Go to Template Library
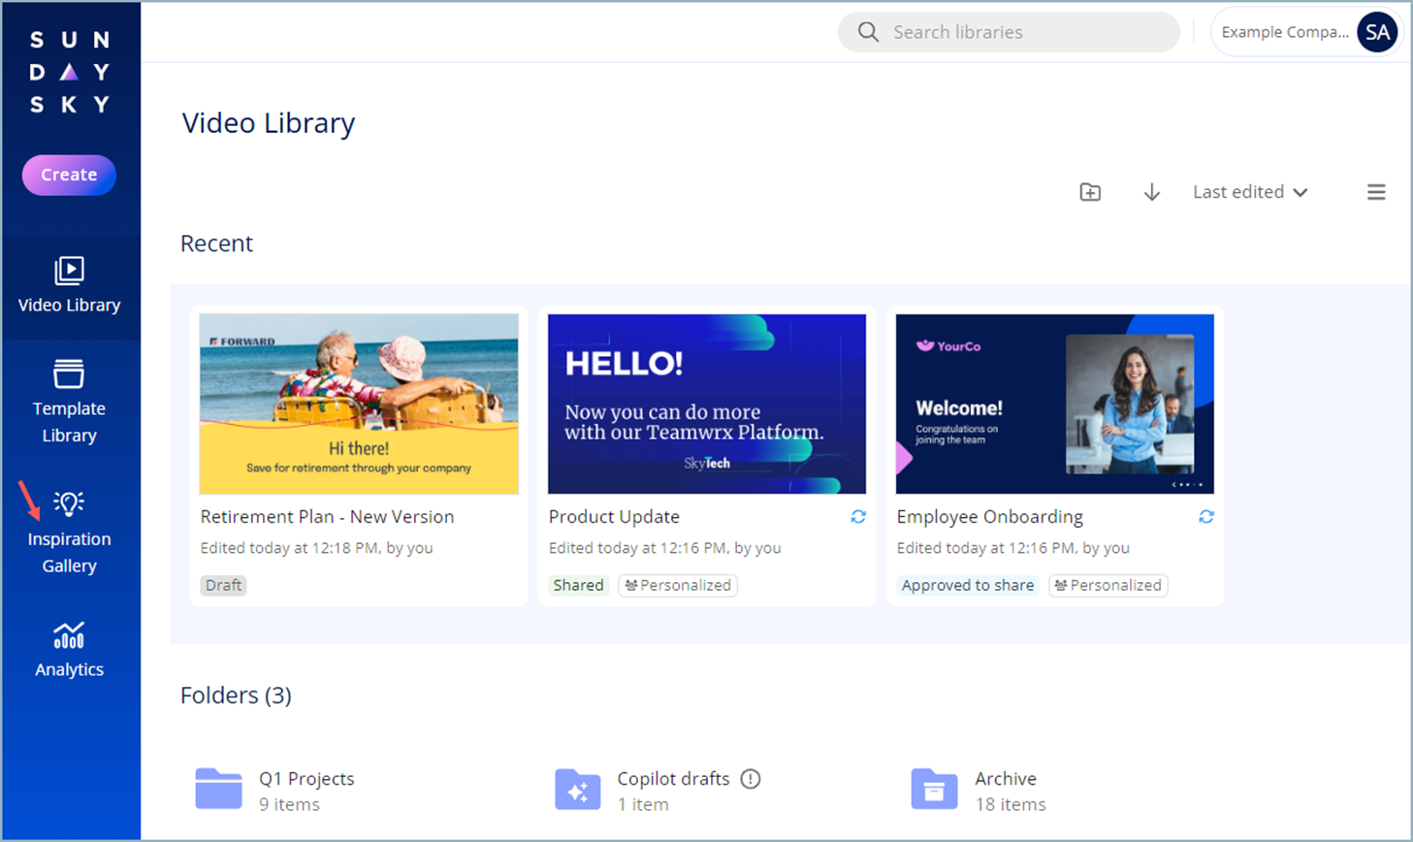This screenshot has width=1413, height=842. coord(69,402)
